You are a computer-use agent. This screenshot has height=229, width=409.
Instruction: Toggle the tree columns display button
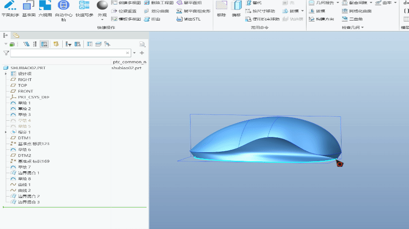point(45,44)
